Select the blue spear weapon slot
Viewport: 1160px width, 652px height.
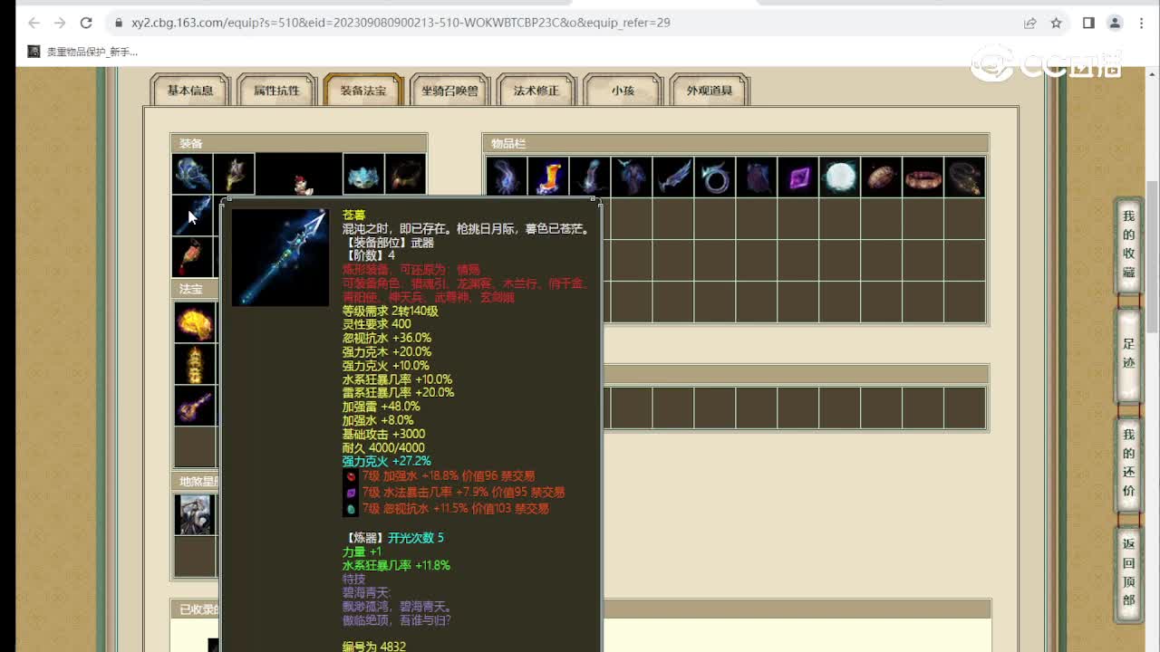tap(192, 216)
